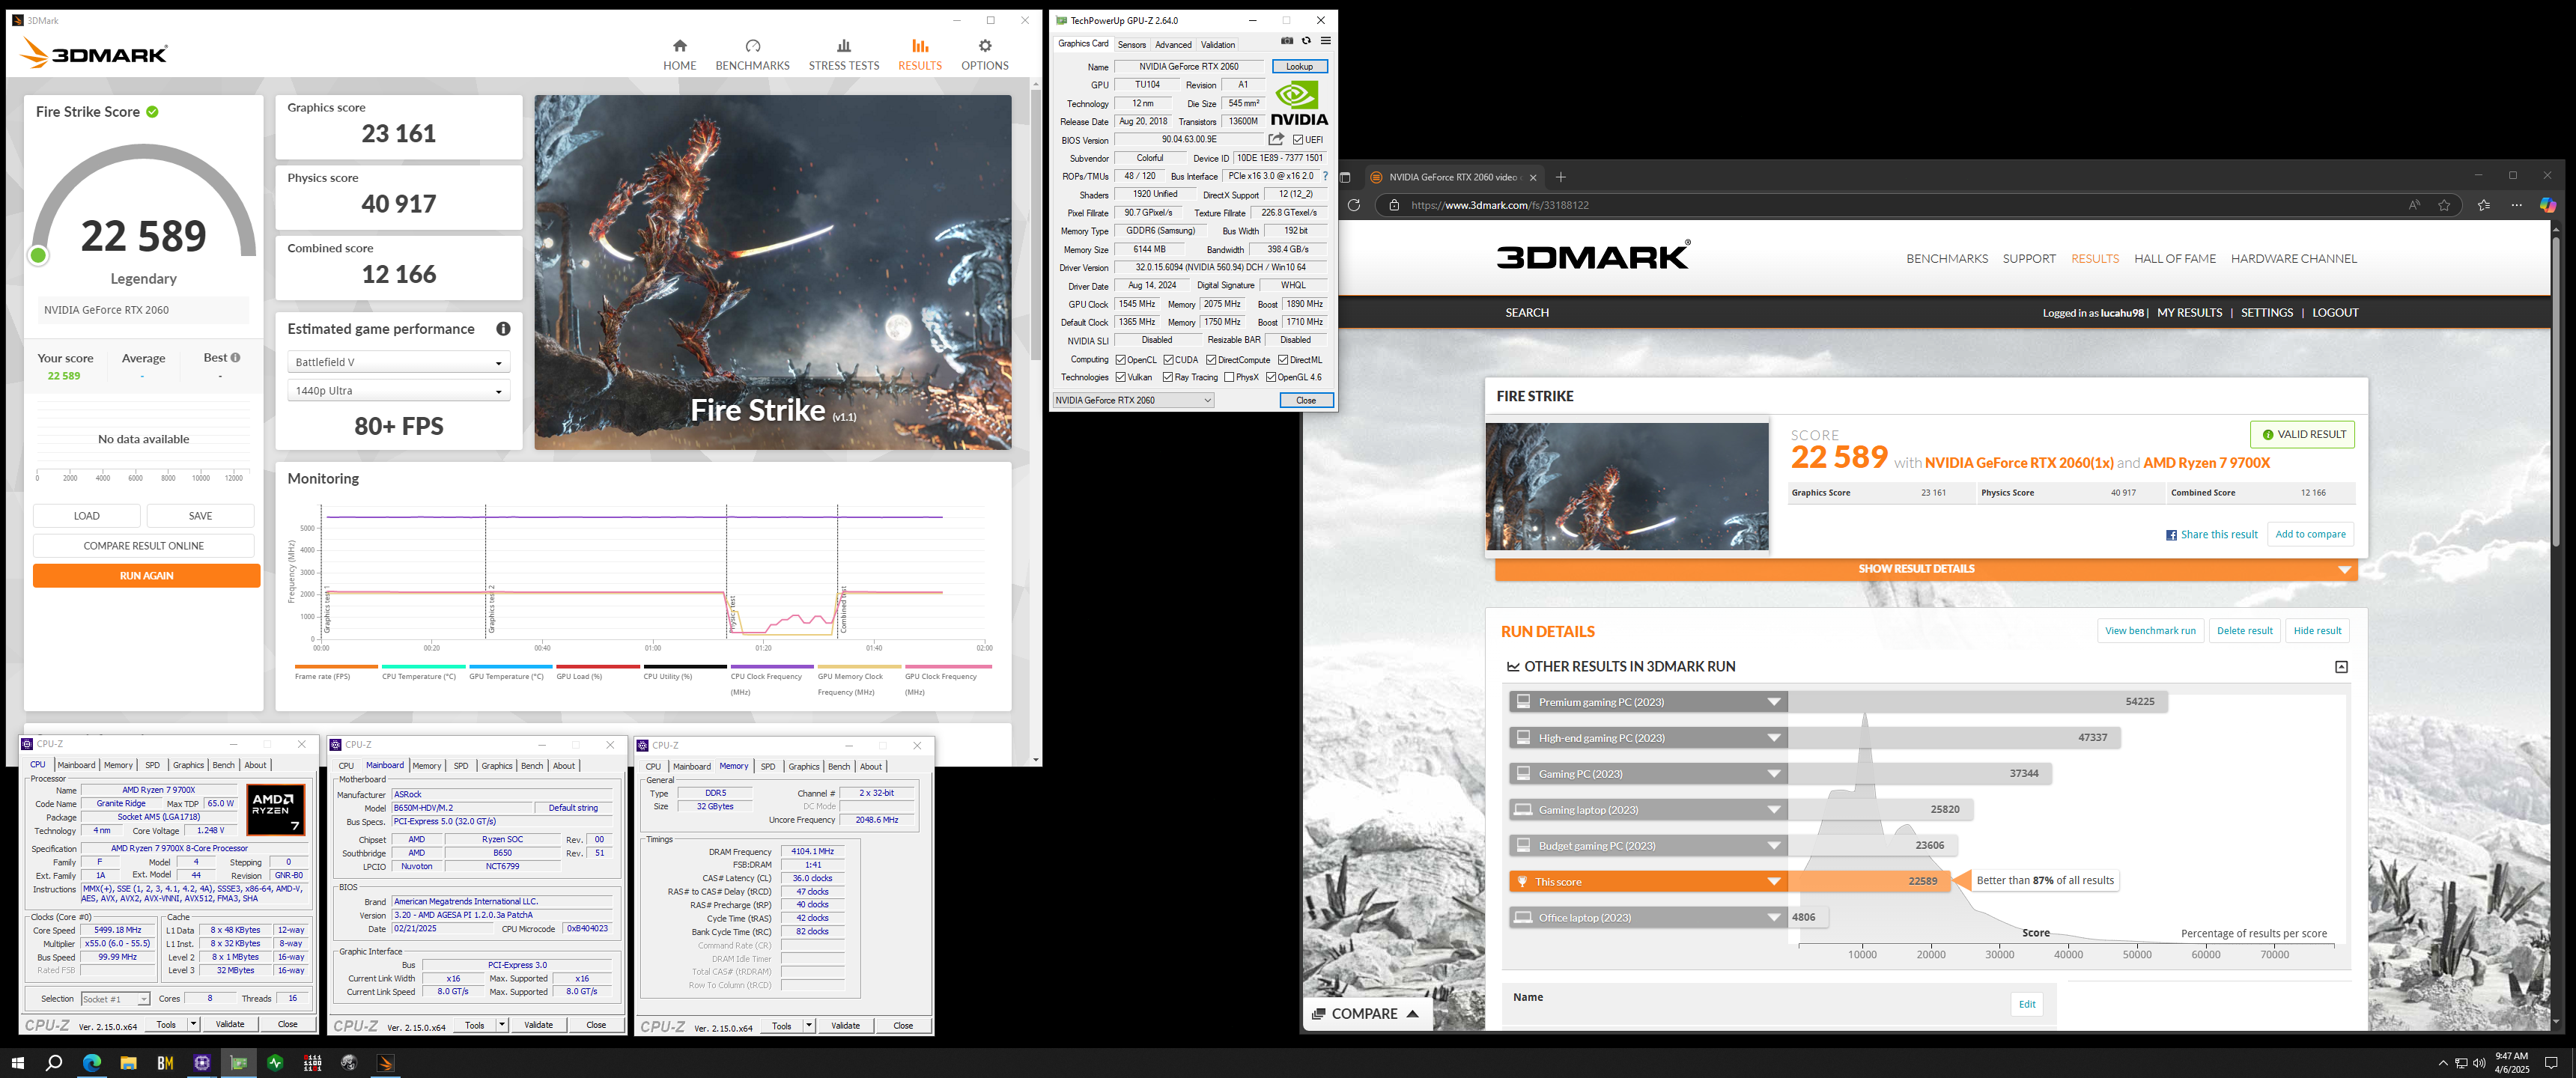The width and height of the screenshot is (2576, 1078).
Task: Click the BIOS export share icon in GPU-Z
Action: coord(1276,140)
